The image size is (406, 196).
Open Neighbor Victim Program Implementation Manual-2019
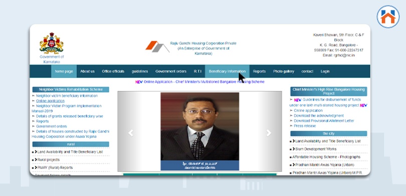point(67,108)
